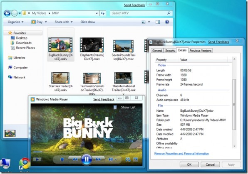Open the recent locations dropdown arrow
Screen dimensions: 248x174
tap(20, 13)
